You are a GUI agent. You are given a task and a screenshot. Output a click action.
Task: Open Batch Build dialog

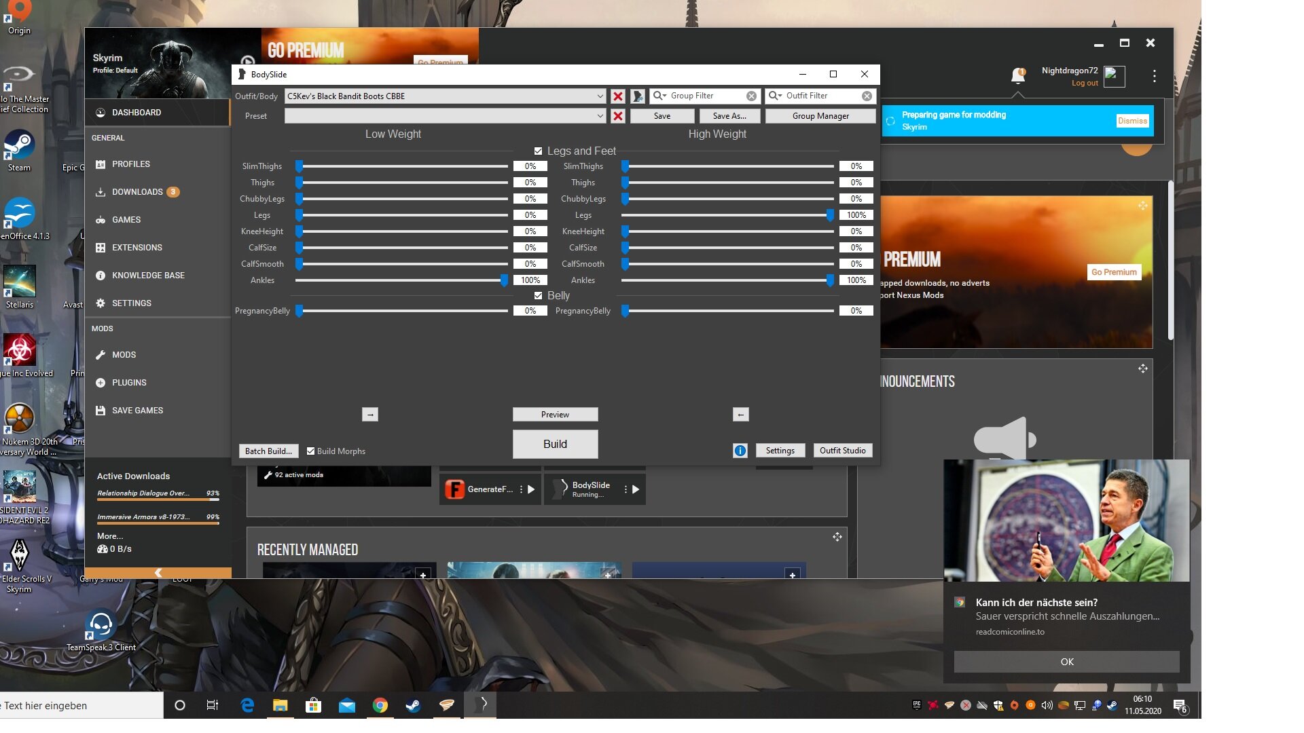pyautogui.click(x=268, y=451)
